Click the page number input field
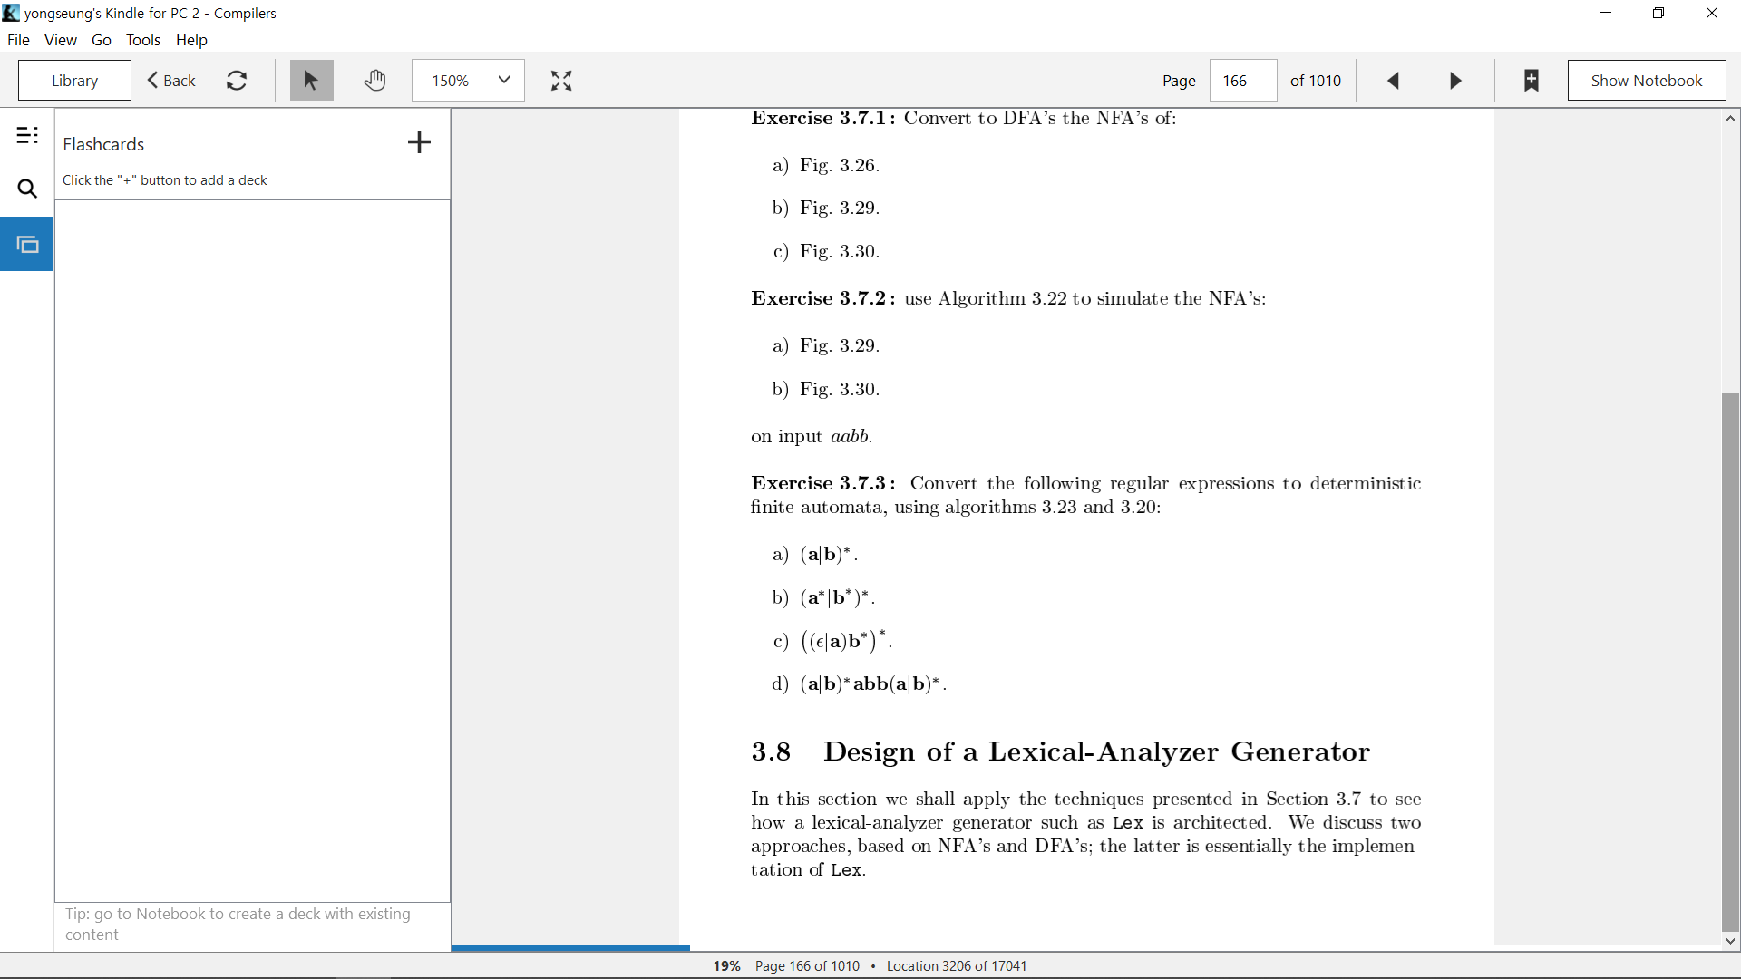The image size is (1741, 979). coord(1243,81)
